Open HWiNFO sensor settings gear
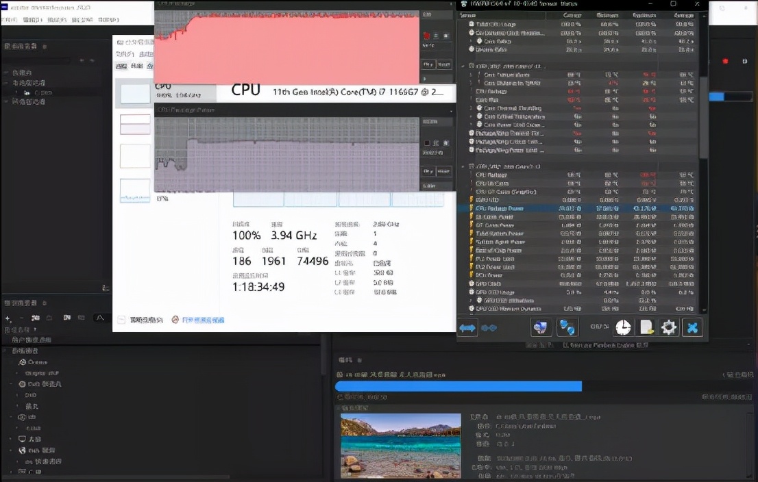Image resolution: width=758 pixels, height=482 pixels. coord(669,327)
